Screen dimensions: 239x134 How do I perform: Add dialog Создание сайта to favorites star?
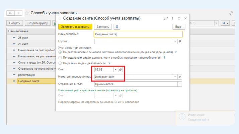coord(60,18)
